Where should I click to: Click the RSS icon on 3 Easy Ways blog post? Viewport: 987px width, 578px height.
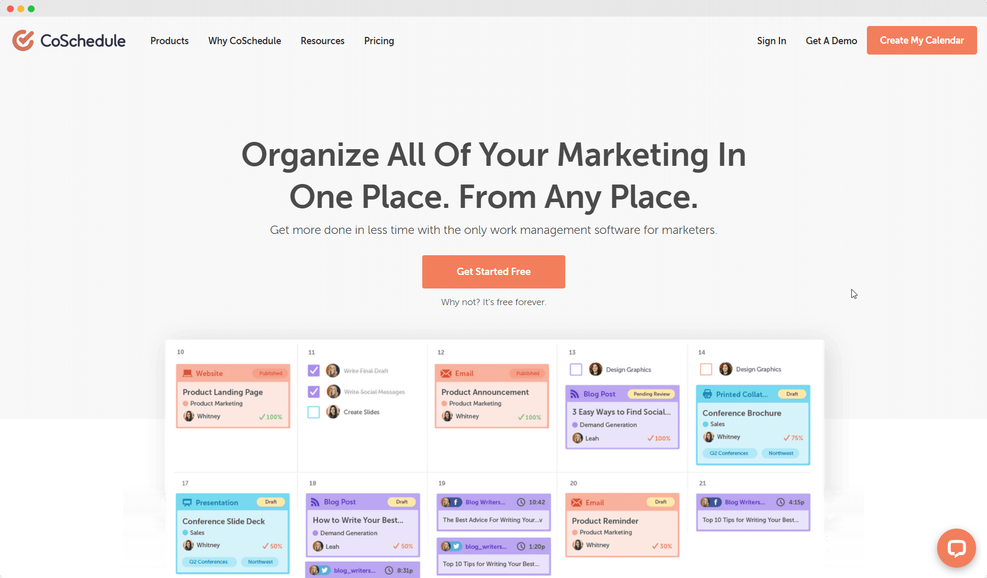[x=575, y=394]
